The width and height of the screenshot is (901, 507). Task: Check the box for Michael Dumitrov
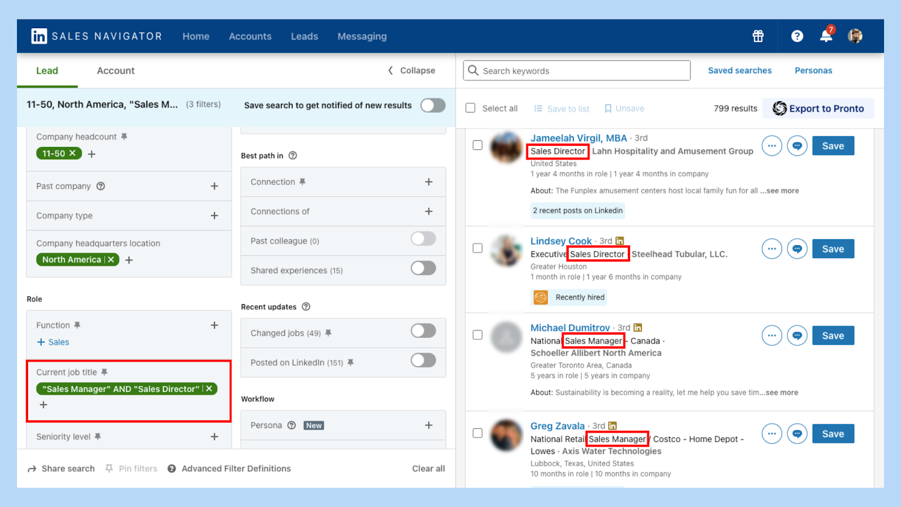coord(478,335)
